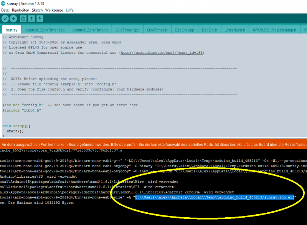Click the 'Rename file config_example.h' comment line

tap(59, 84)
